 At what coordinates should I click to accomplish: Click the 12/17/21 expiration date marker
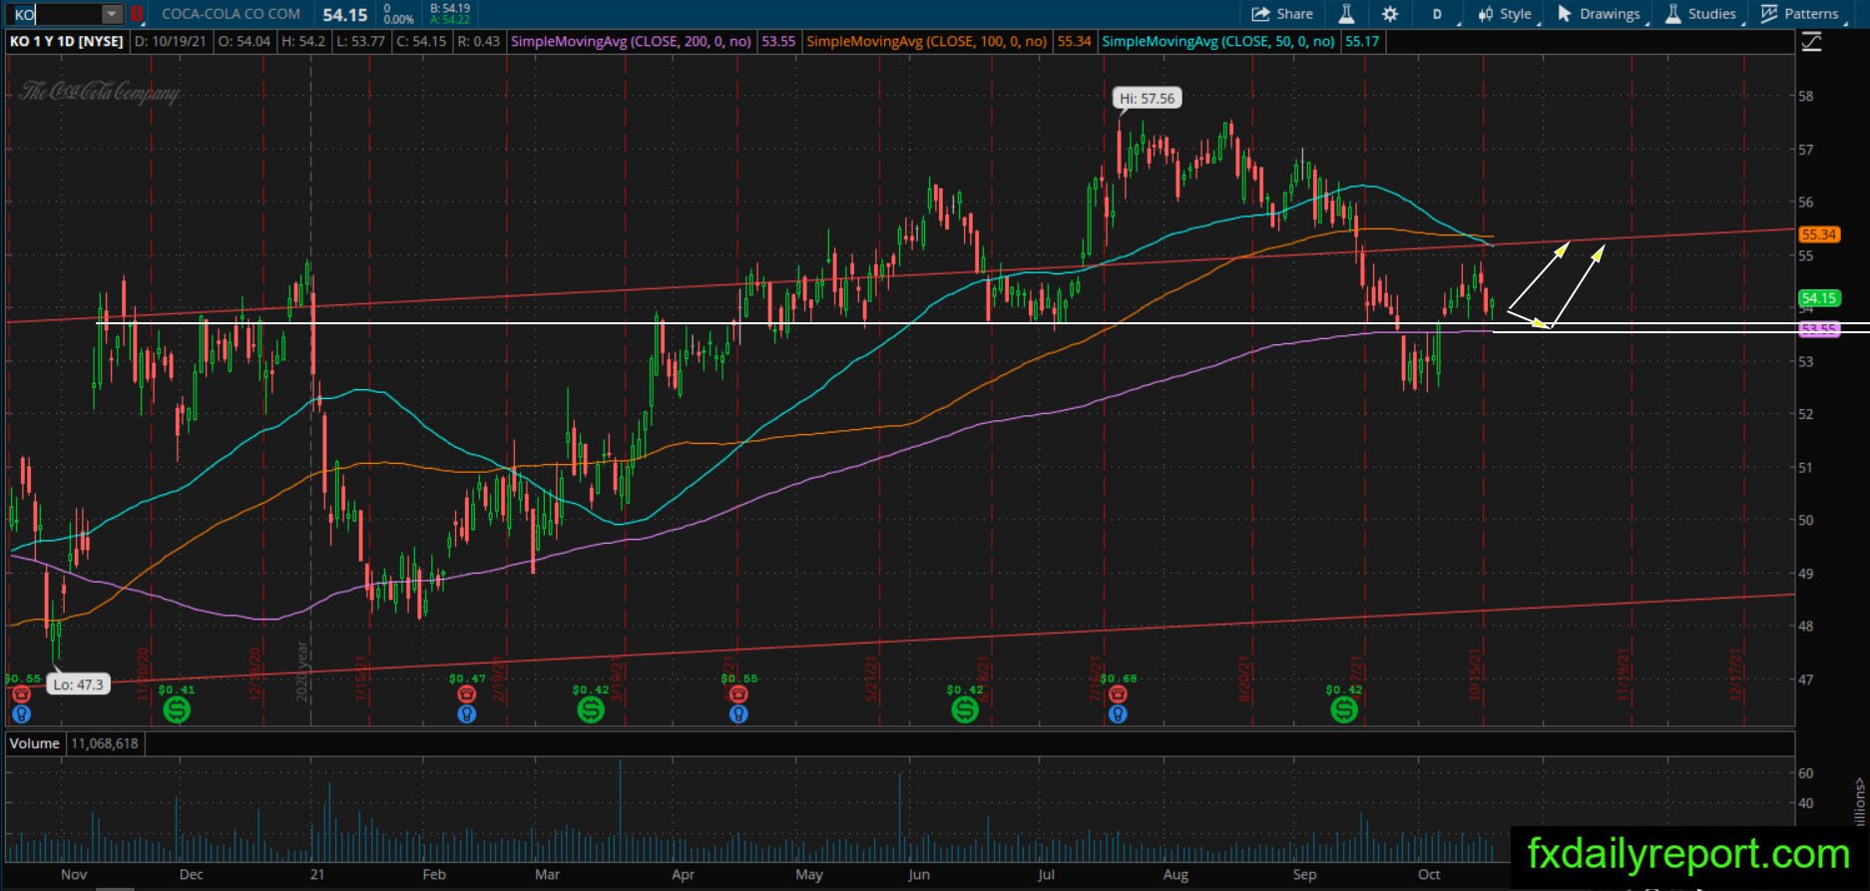pyautogui.click(x=1736, y=674)
